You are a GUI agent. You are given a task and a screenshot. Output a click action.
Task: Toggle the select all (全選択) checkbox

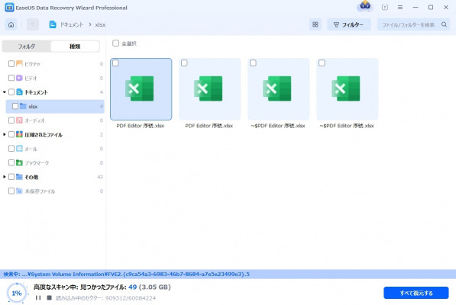116,43
